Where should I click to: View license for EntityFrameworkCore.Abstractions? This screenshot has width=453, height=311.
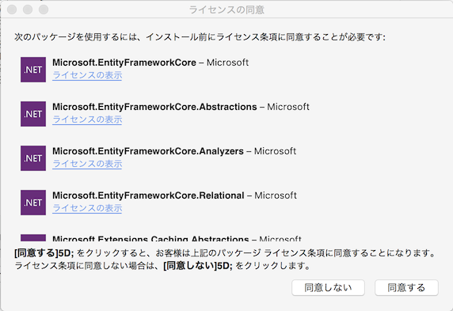[x=87, y=119]
